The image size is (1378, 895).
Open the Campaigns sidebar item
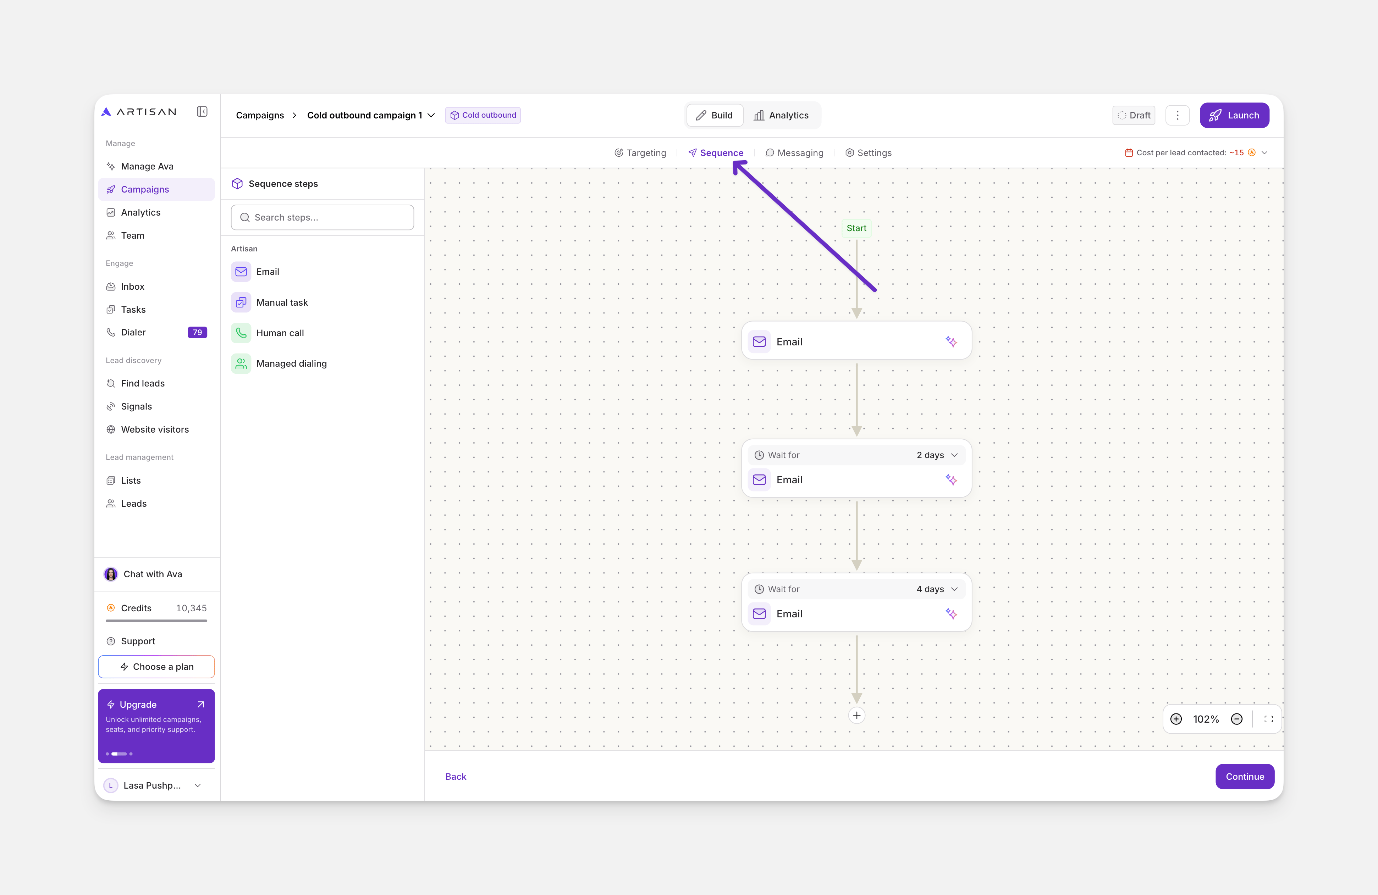point(156,190)
